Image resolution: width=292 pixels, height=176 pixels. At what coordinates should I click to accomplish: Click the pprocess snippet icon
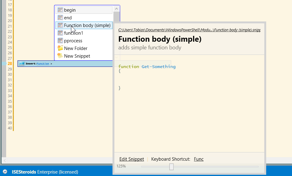(60, 41)
